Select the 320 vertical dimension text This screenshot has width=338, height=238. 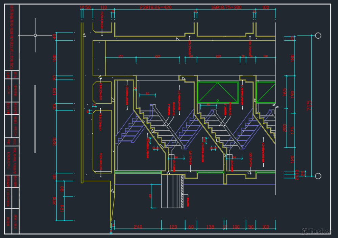click(x=55, y=142)
